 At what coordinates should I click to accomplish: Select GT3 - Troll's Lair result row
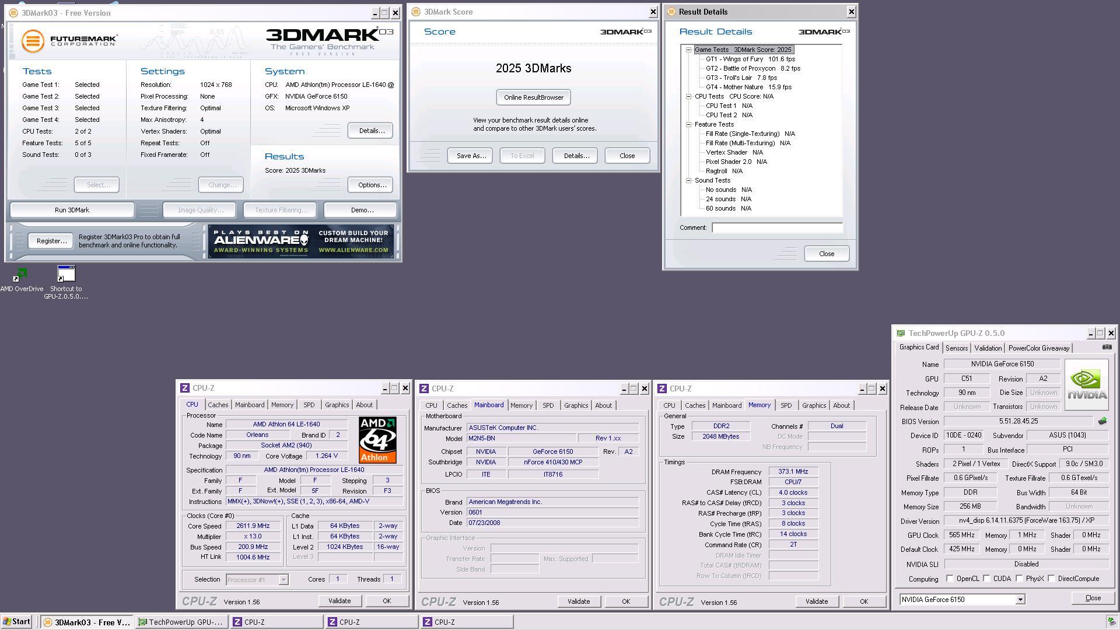[741, 78]
